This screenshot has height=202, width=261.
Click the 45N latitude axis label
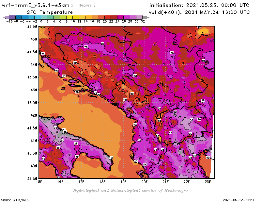[34, 39]
